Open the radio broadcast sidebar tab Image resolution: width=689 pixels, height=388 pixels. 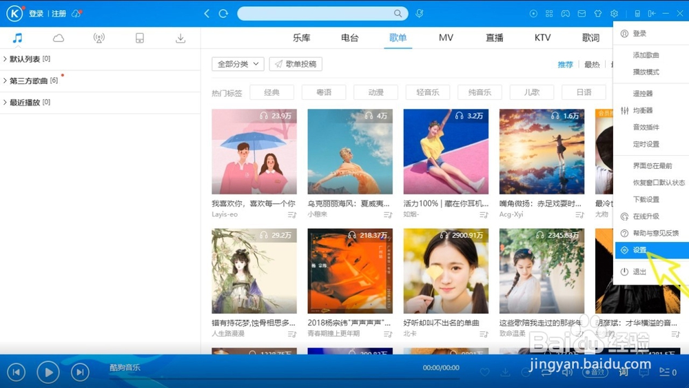pos(99,38)
